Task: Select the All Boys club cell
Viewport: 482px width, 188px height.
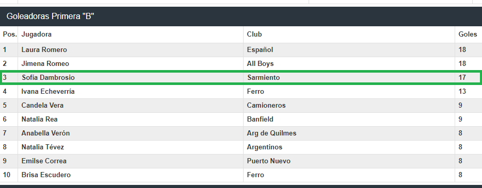Action: pyautogui.click(x=260, y=64)
